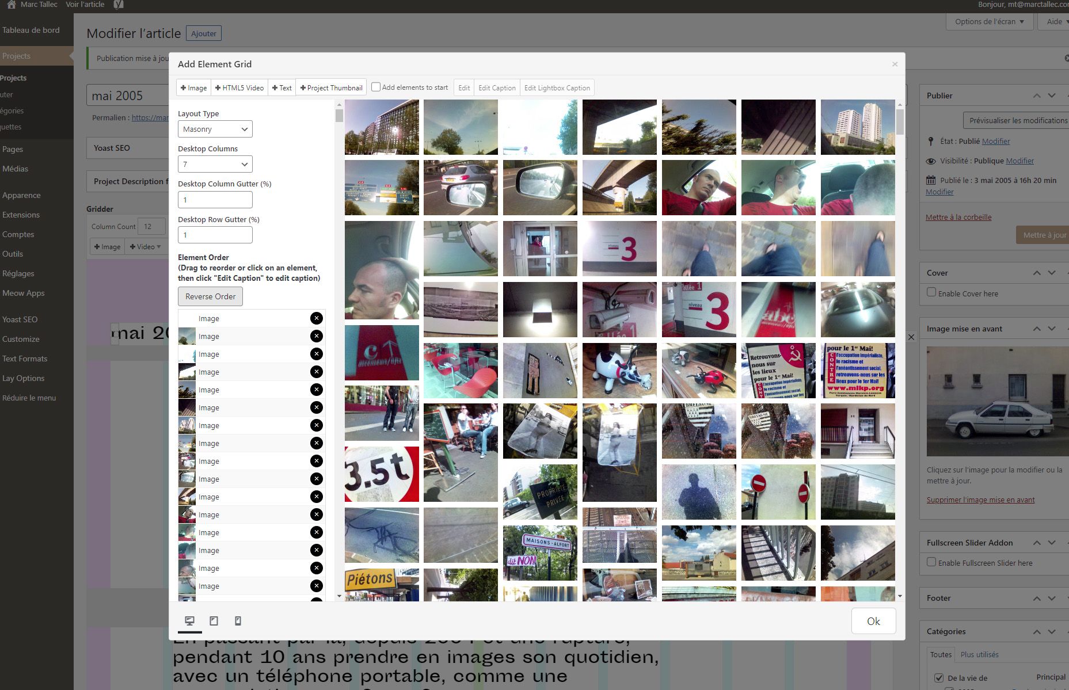The height and width of the screenshot is (690, 1069).
Task: Switch to tablet preview mode
Action: (214, 621)
